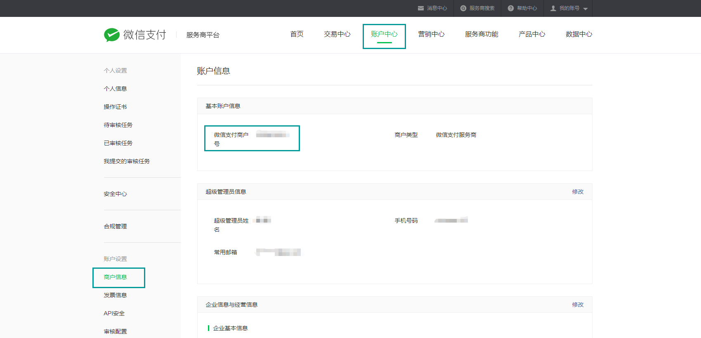Open 已审核任务 in the sidebar
The width and height of the screenshot is (701, 338).
click(x=118, y=143)
